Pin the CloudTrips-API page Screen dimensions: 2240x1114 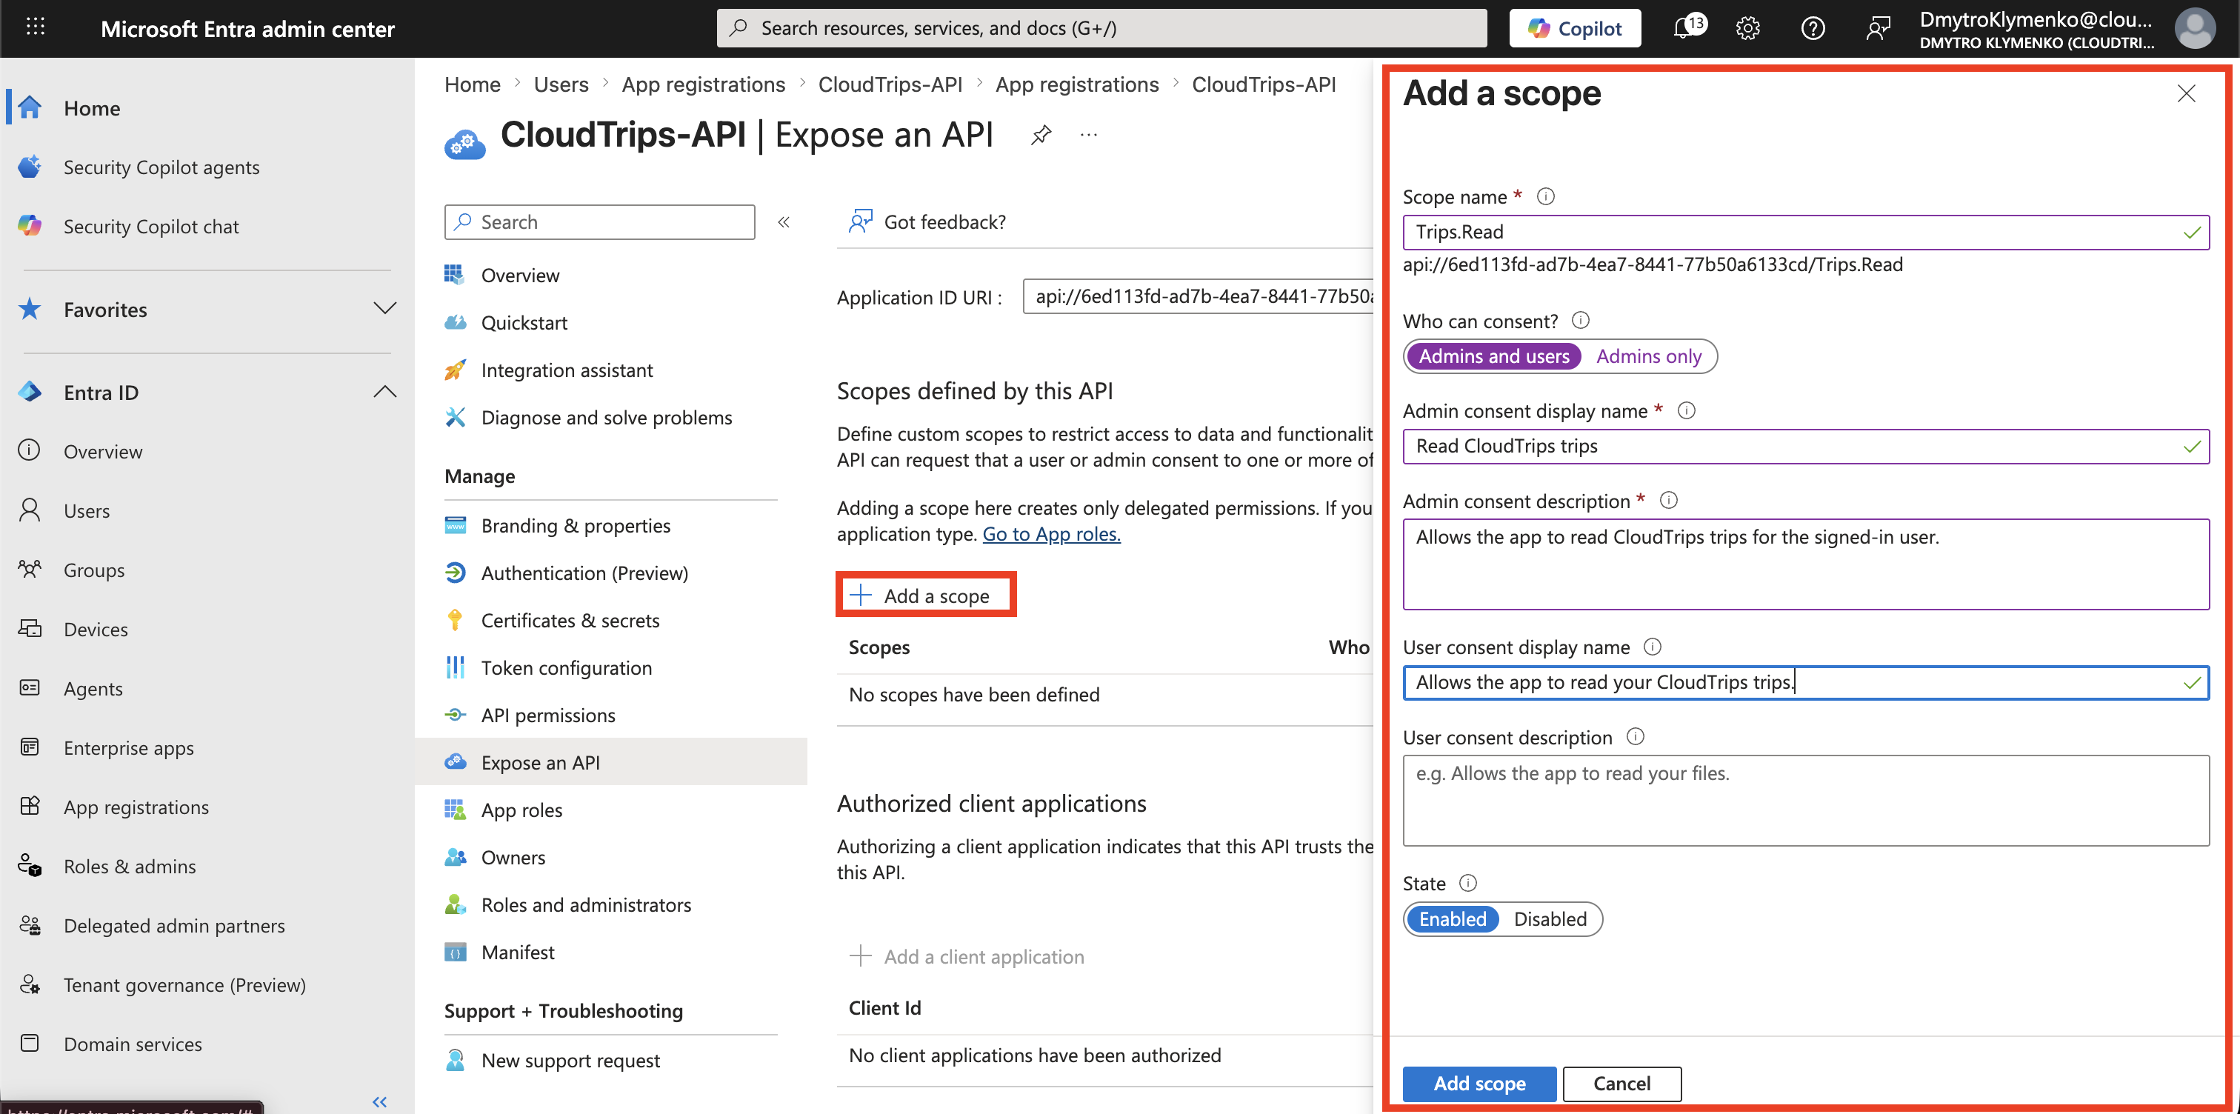[x=1041, y=135]
